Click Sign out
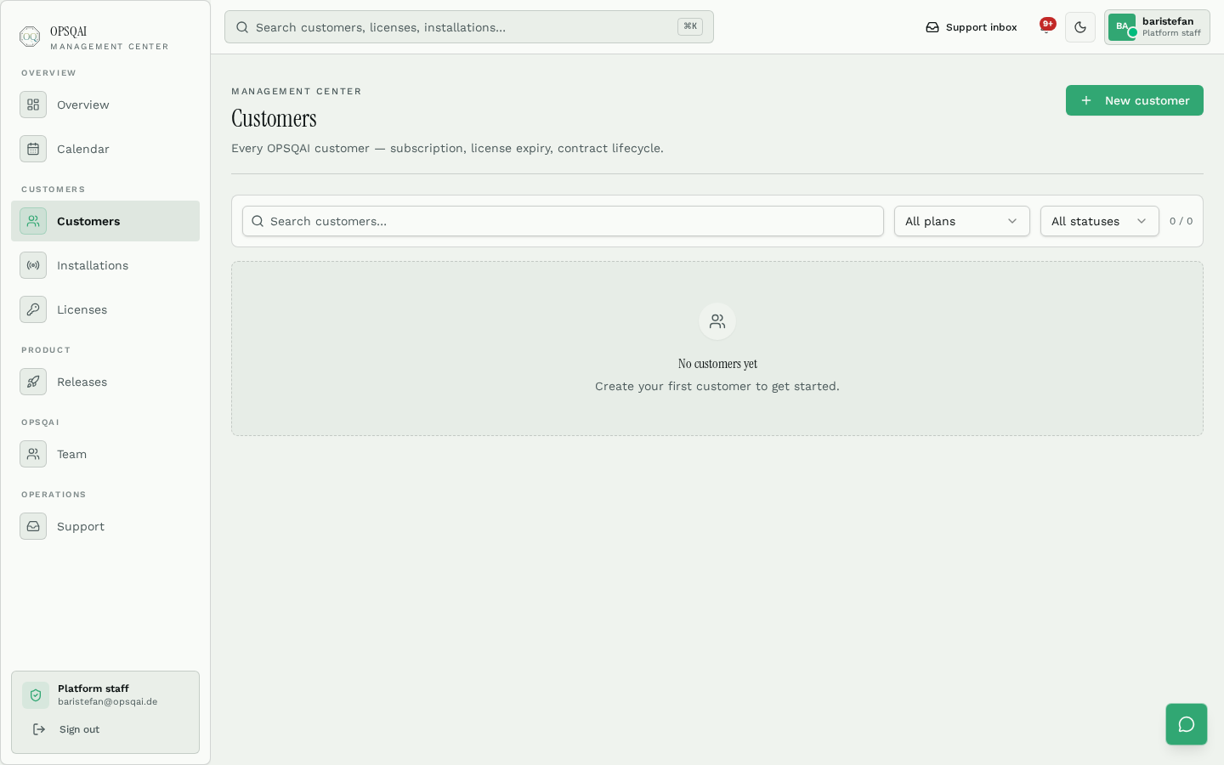 (x=79, y=729)
